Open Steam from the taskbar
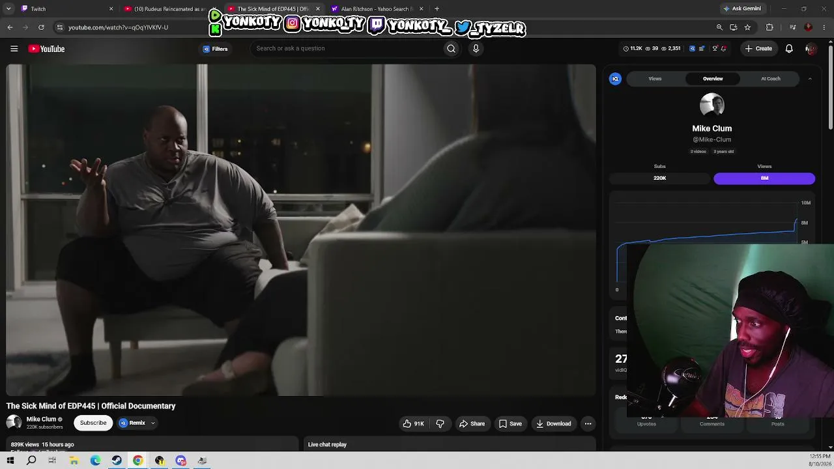The width and height of the screenshot is (834, 469). pyautogui.click(x=117, y=461)
